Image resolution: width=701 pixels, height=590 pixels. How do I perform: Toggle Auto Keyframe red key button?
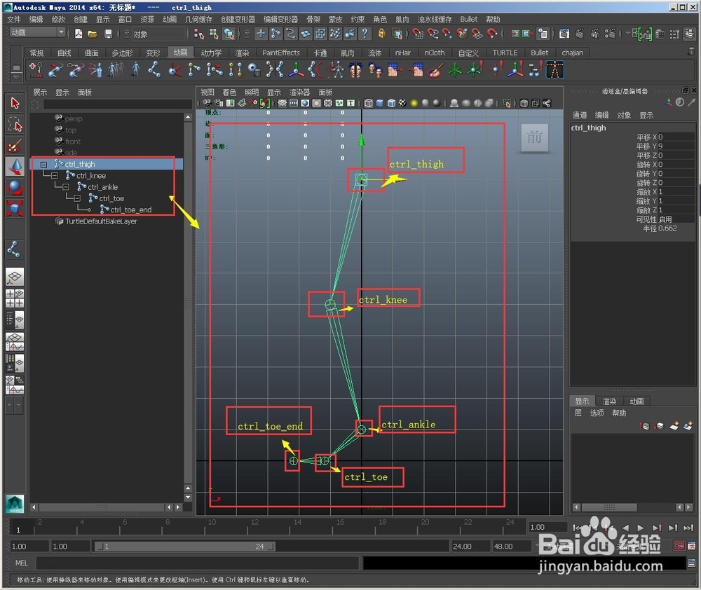click(x=679, y=546)
